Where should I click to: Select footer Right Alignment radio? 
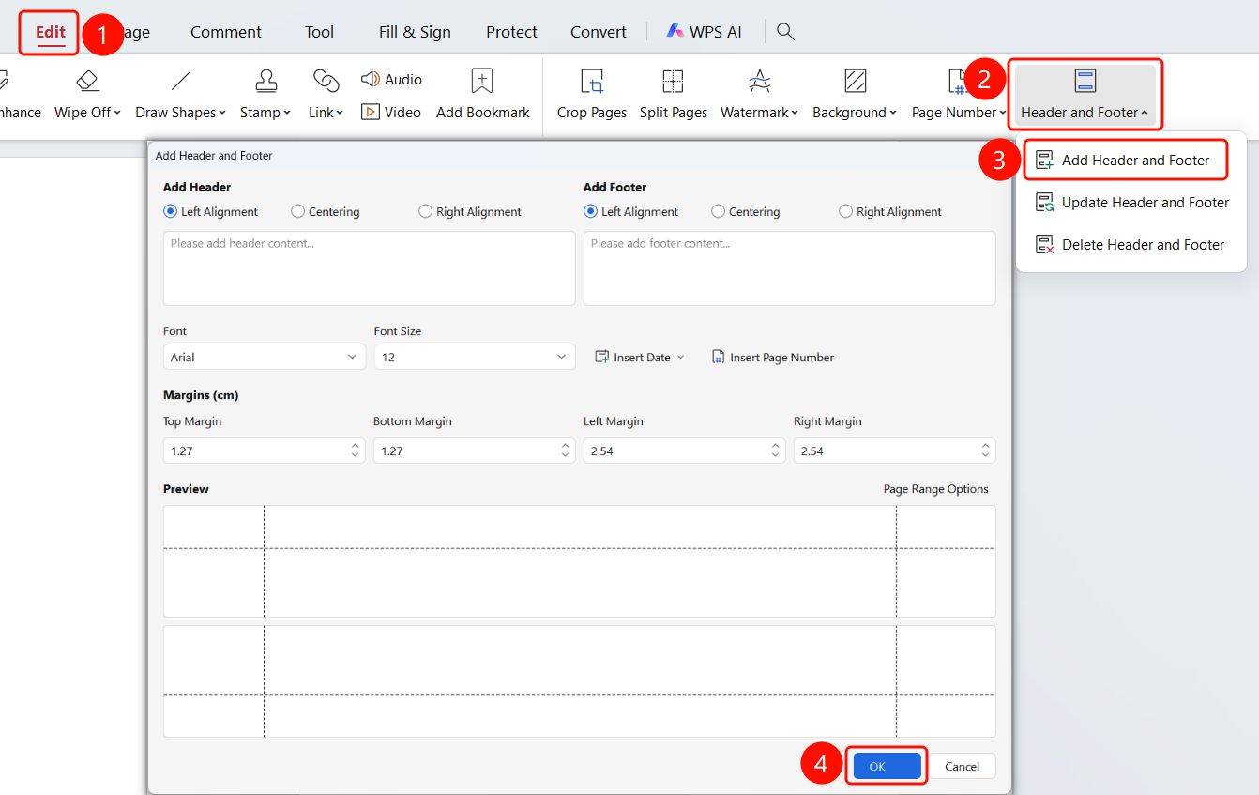click(x=846, y=212)
